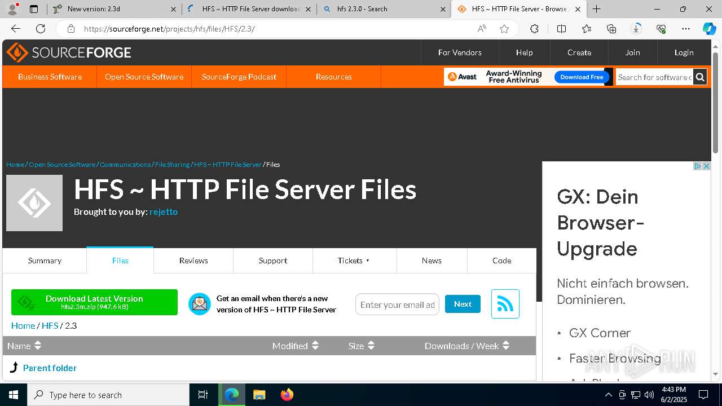The width and height of the screenshot is (722, 406).
Task: Open Task View on taskbar
Action: 203,395
